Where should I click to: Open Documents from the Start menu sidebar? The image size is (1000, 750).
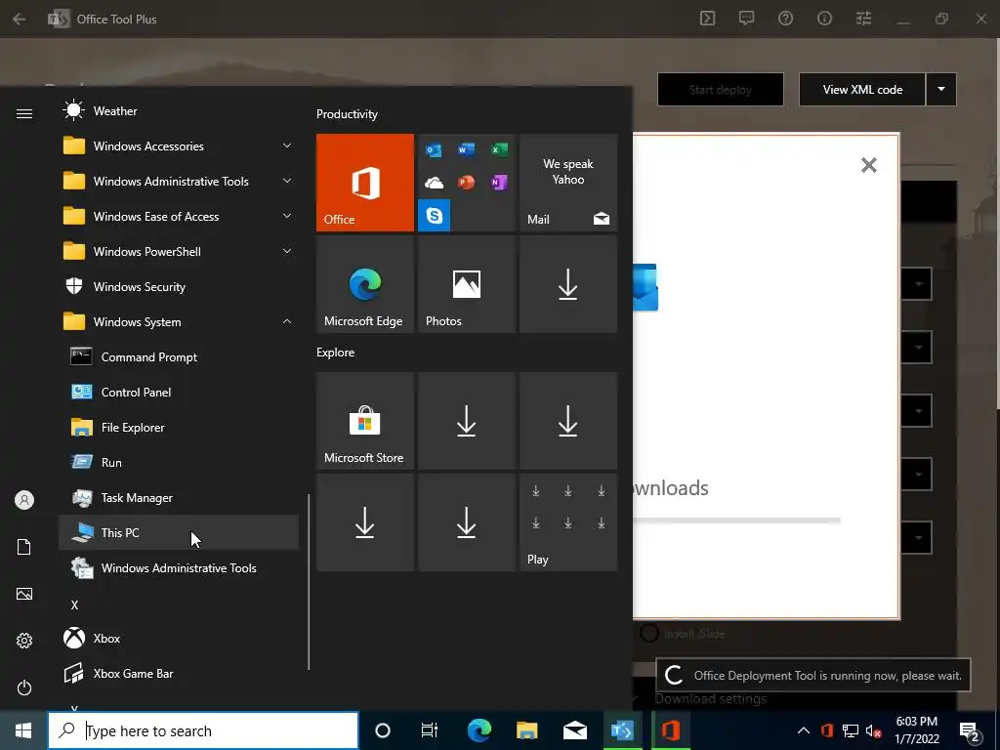24,547
